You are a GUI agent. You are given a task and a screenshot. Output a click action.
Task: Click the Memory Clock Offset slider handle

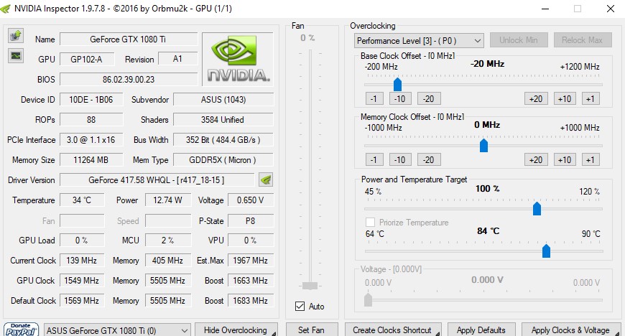point(483,145)
